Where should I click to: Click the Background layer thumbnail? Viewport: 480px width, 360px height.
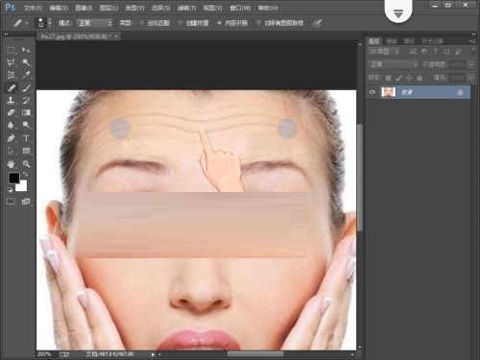click(389, 92)
